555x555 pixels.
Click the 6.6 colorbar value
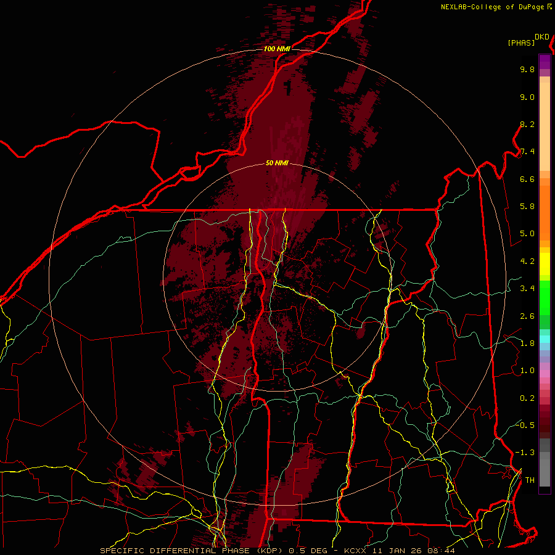click(527, 179)
